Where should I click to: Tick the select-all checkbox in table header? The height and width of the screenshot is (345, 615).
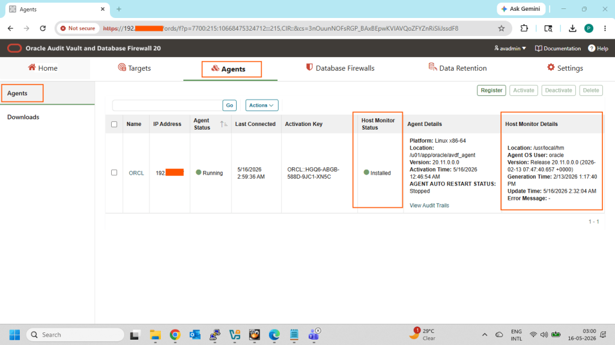tap(114, 124)
